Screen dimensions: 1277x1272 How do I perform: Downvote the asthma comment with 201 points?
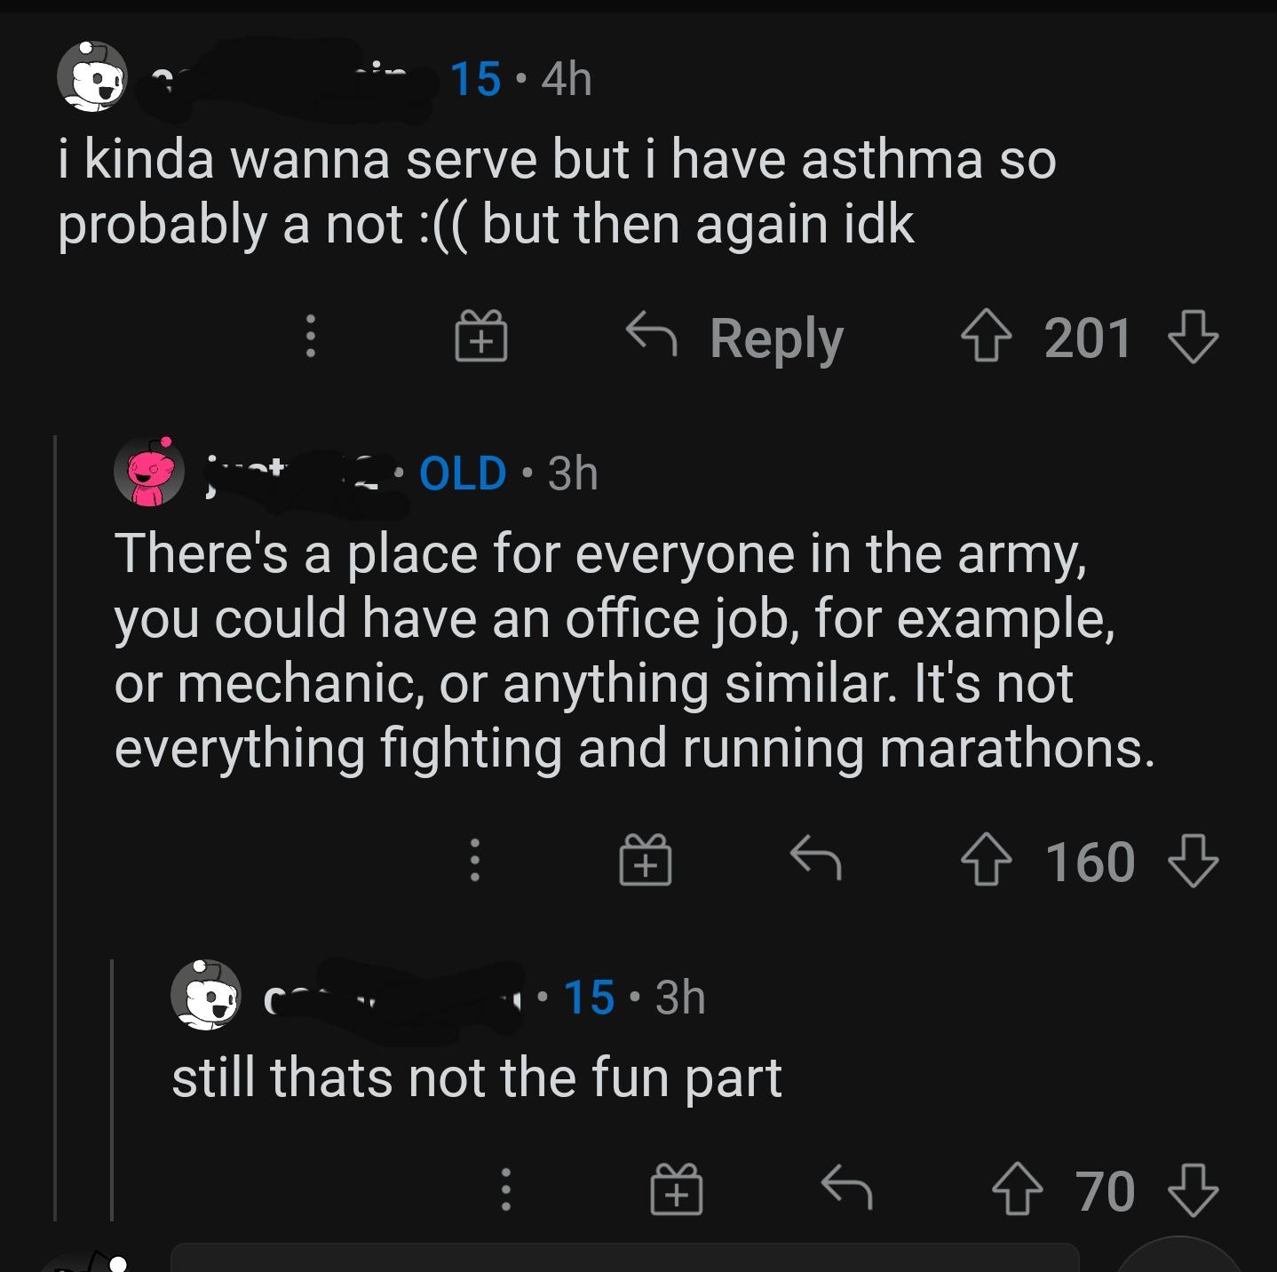(x=1193, y=338)
